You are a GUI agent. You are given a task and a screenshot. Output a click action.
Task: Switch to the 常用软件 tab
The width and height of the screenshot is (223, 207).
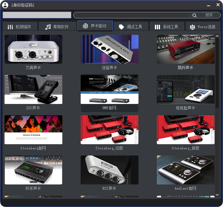(x=58, y=26)
